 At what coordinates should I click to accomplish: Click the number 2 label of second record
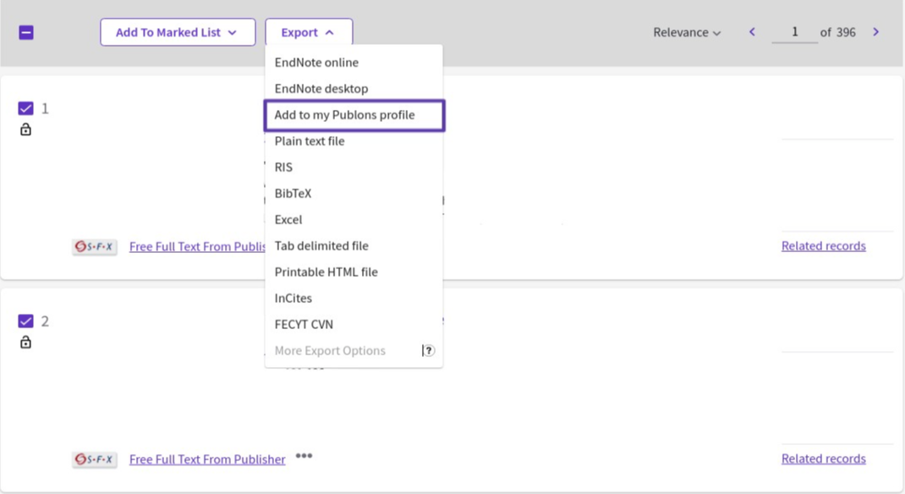tap(45, 321)
